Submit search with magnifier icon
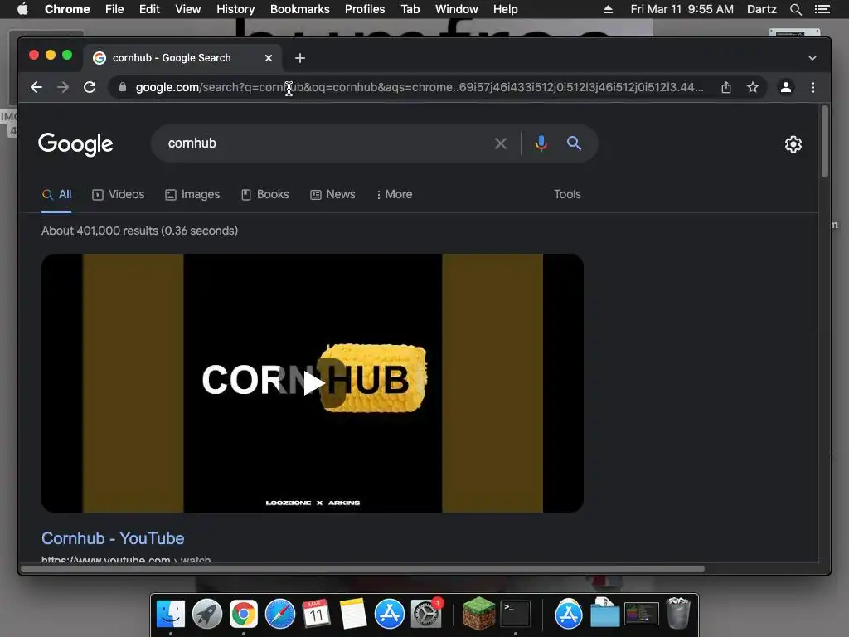 pyautogui.click(x=574, y=143)
